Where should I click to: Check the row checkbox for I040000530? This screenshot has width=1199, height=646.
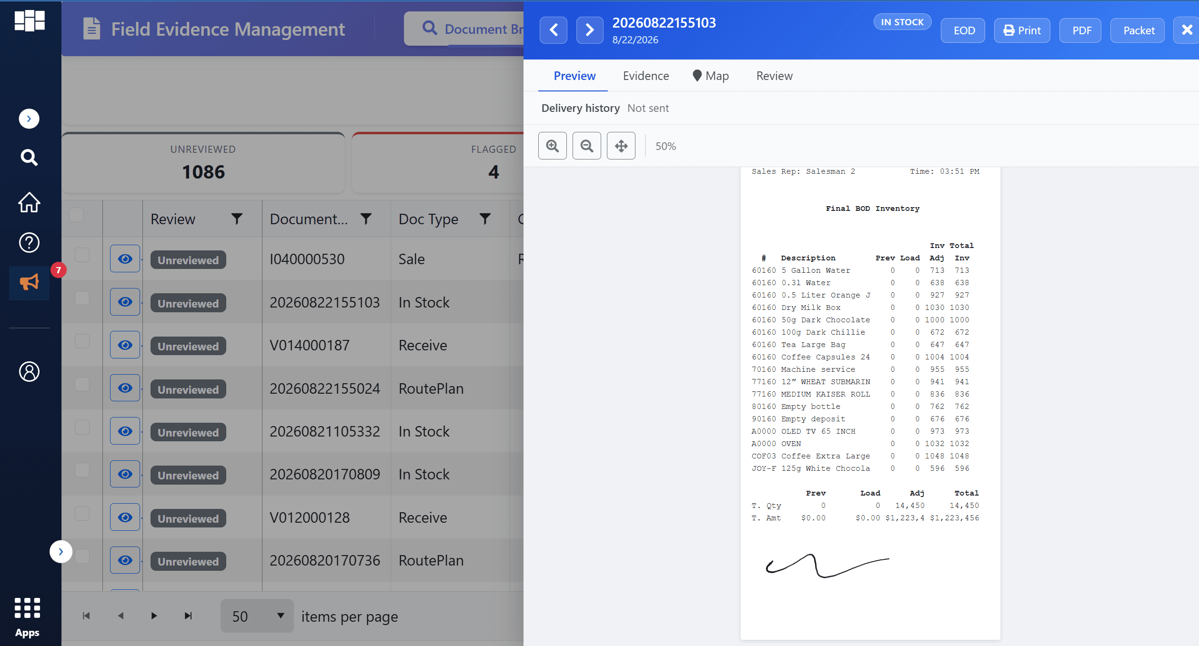point(82,255)
